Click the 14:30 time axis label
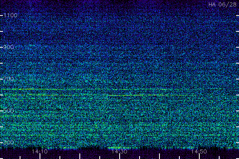Viewport: 239px width, 159px height. pyautogui.click(x=119, y=151)
